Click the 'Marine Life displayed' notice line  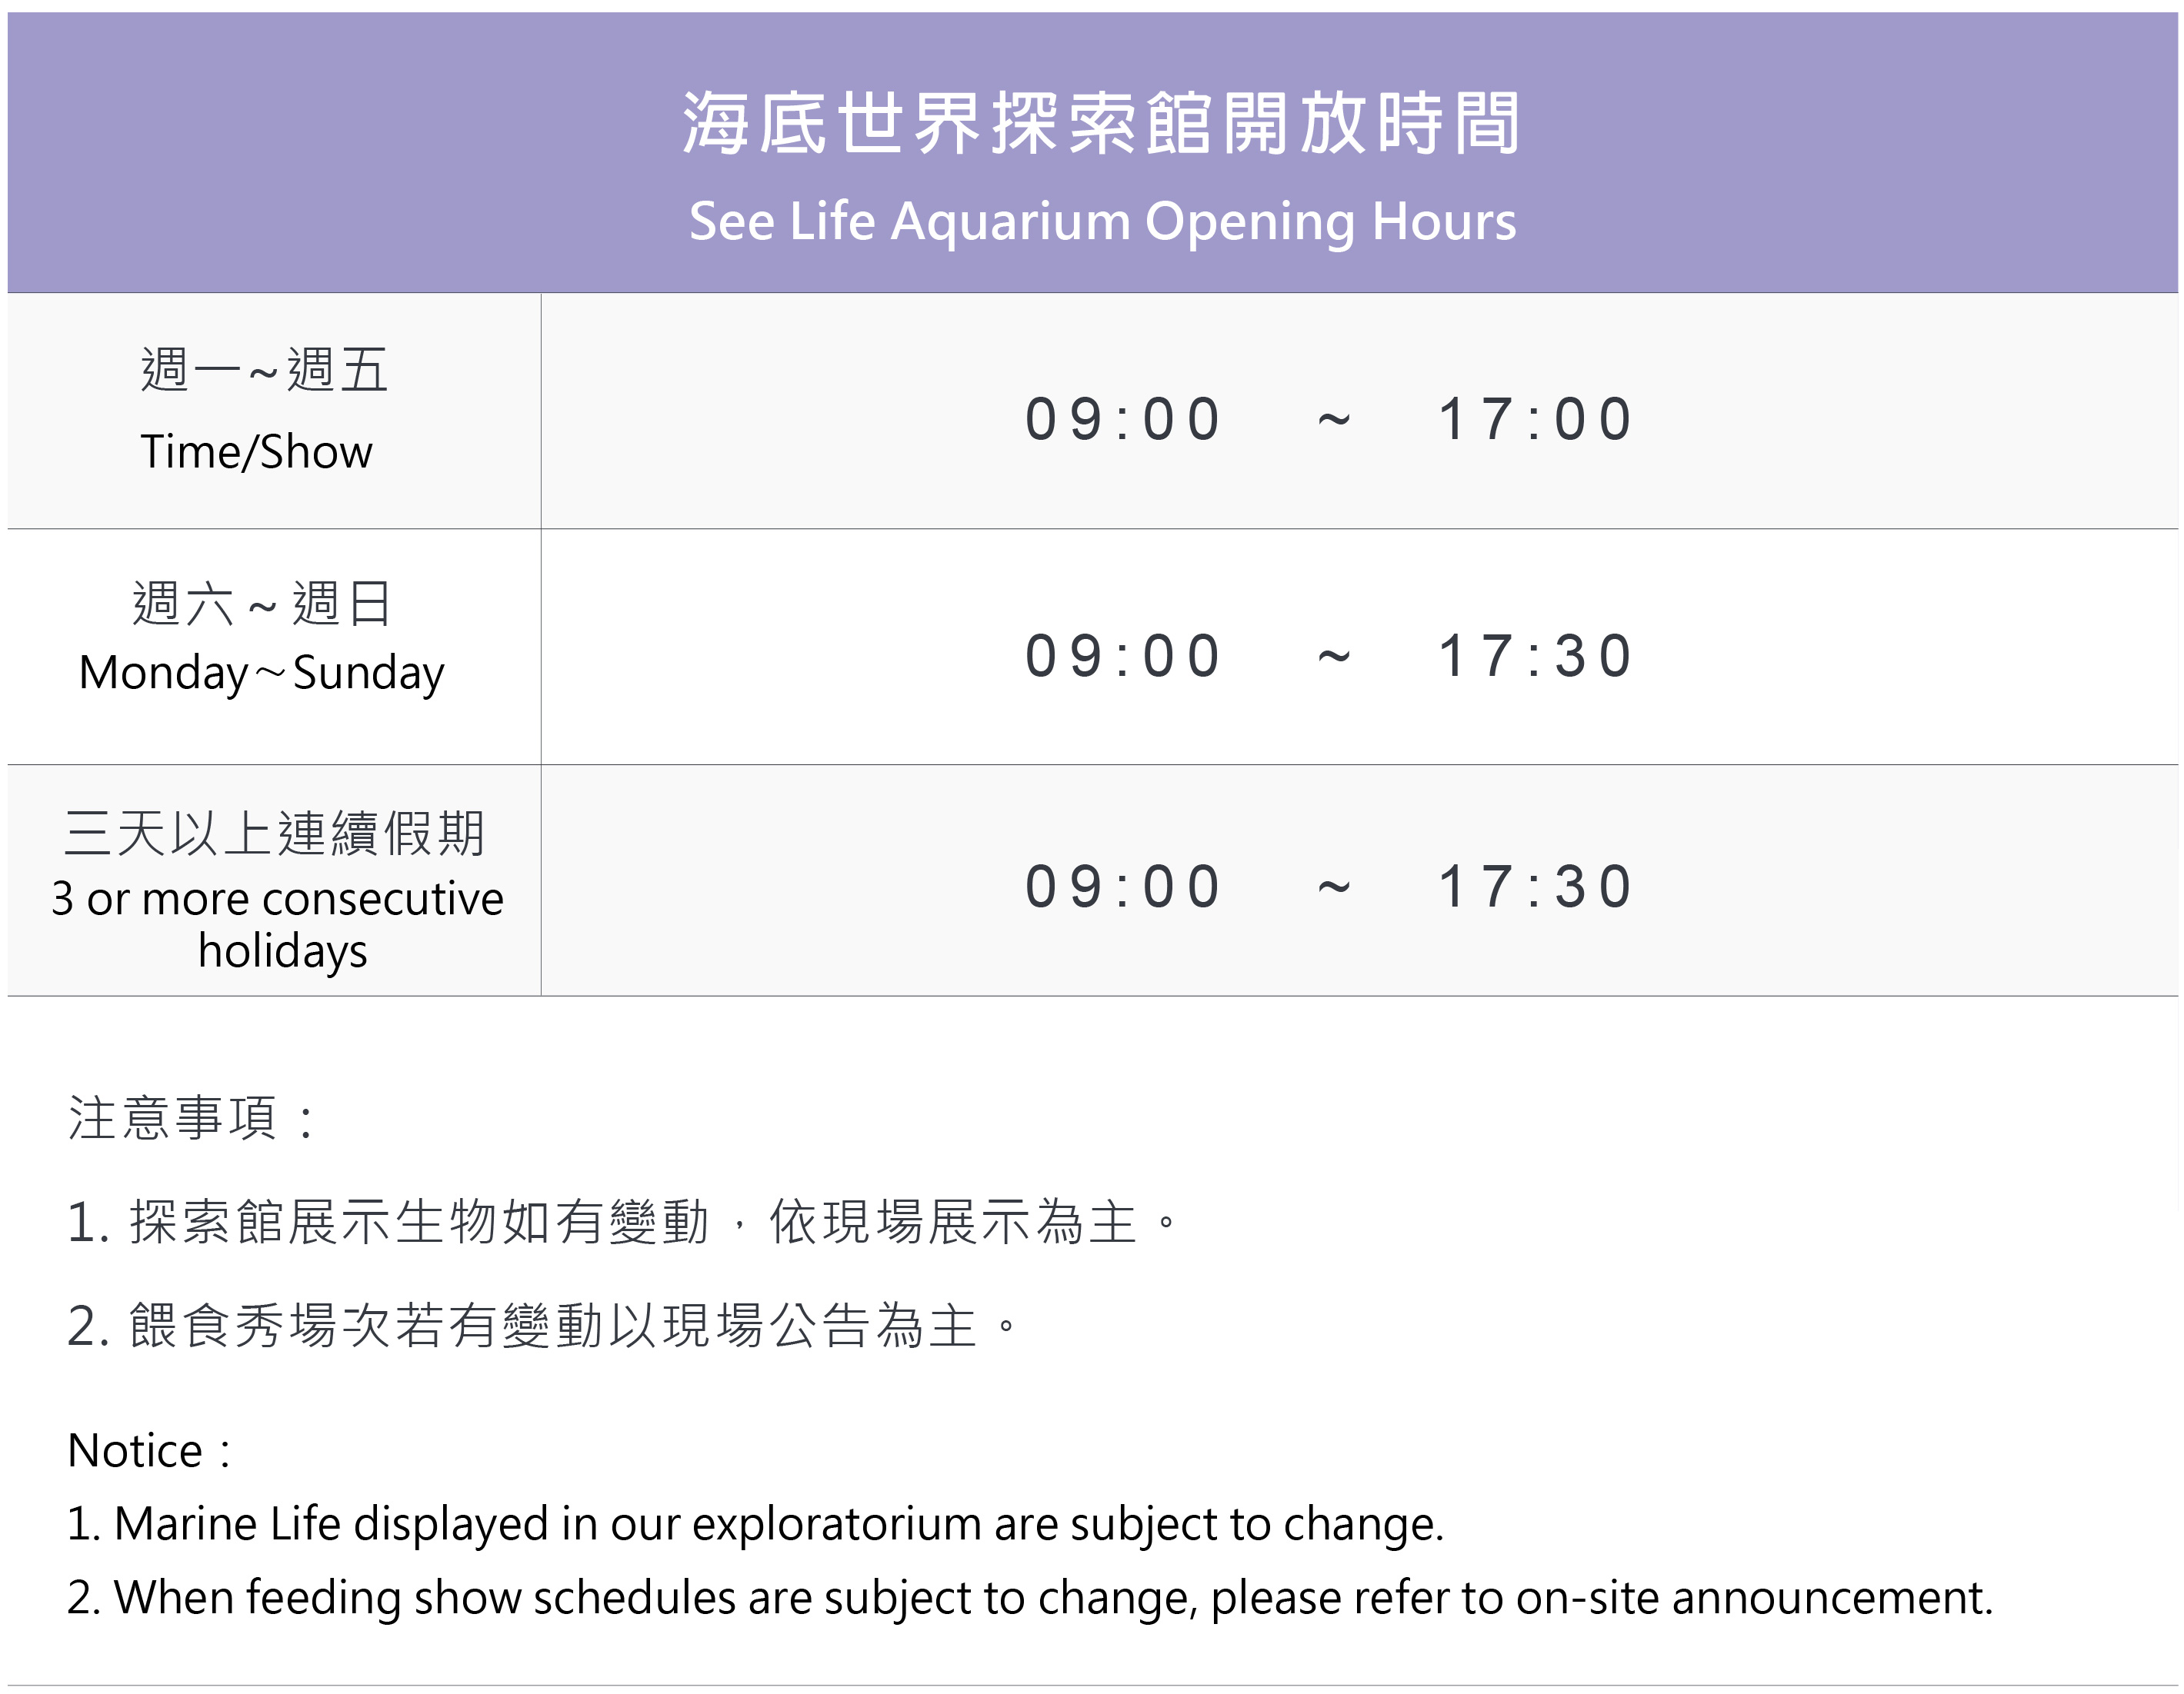pos(755,1524)
